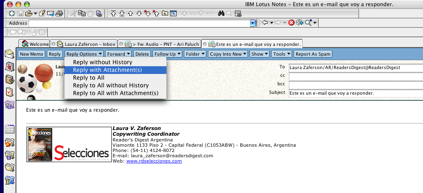Collapse the Reply Options dropdown

click(x=84, y=54)
